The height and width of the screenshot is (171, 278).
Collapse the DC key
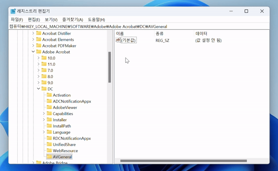(x=39, y=89)
